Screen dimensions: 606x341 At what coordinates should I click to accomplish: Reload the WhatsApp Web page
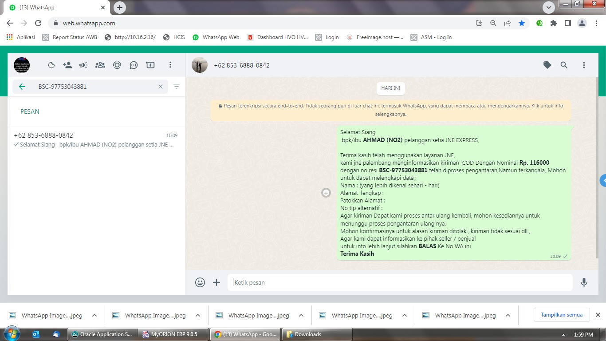[x=38, y=23]
